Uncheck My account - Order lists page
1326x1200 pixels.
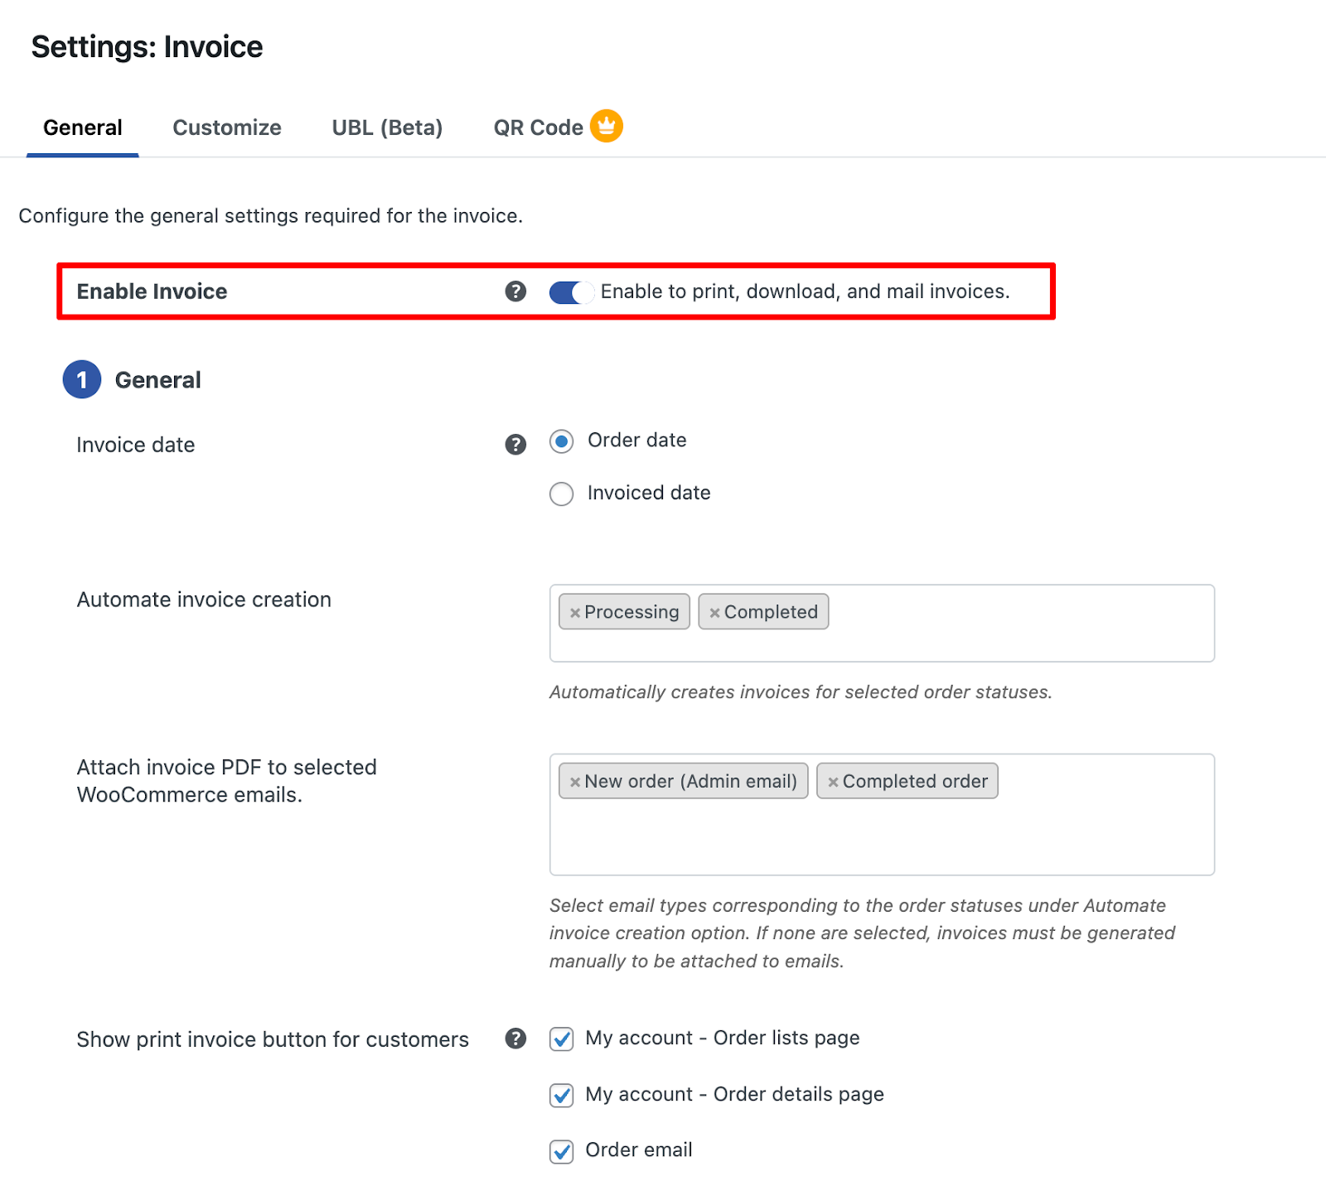point(561,1039)
